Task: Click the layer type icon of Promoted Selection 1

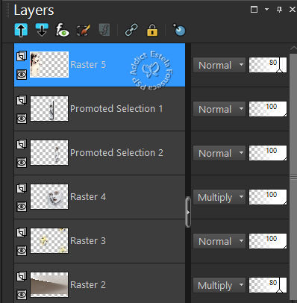Action: click(x=22, y=100)
